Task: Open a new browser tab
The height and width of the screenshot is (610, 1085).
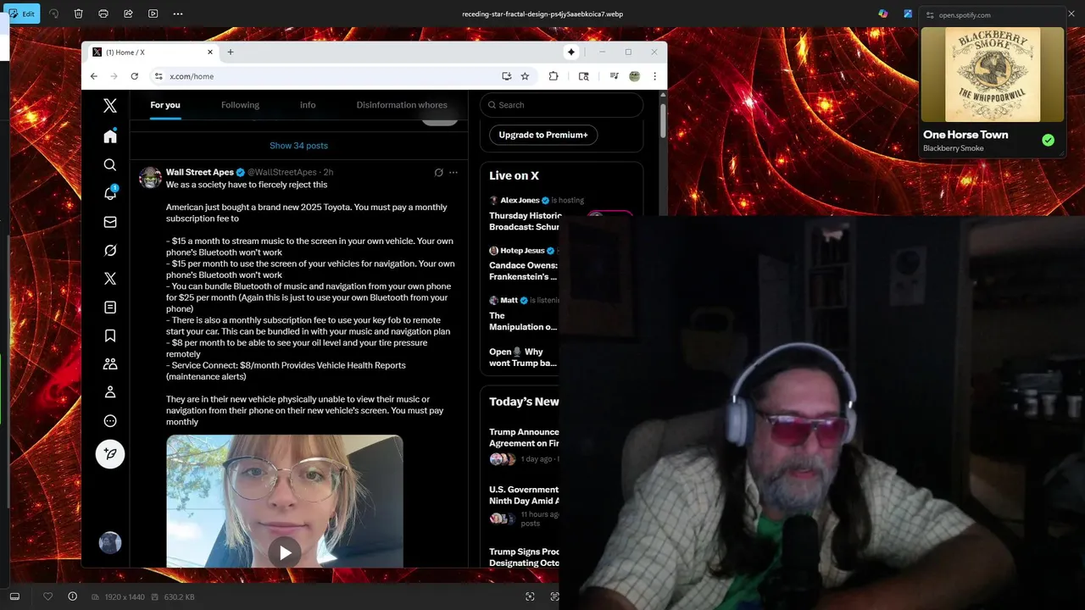Action: (x=230, y=52)
